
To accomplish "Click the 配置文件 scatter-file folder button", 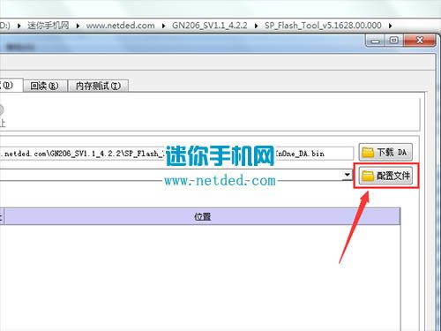I will [385, 176].
